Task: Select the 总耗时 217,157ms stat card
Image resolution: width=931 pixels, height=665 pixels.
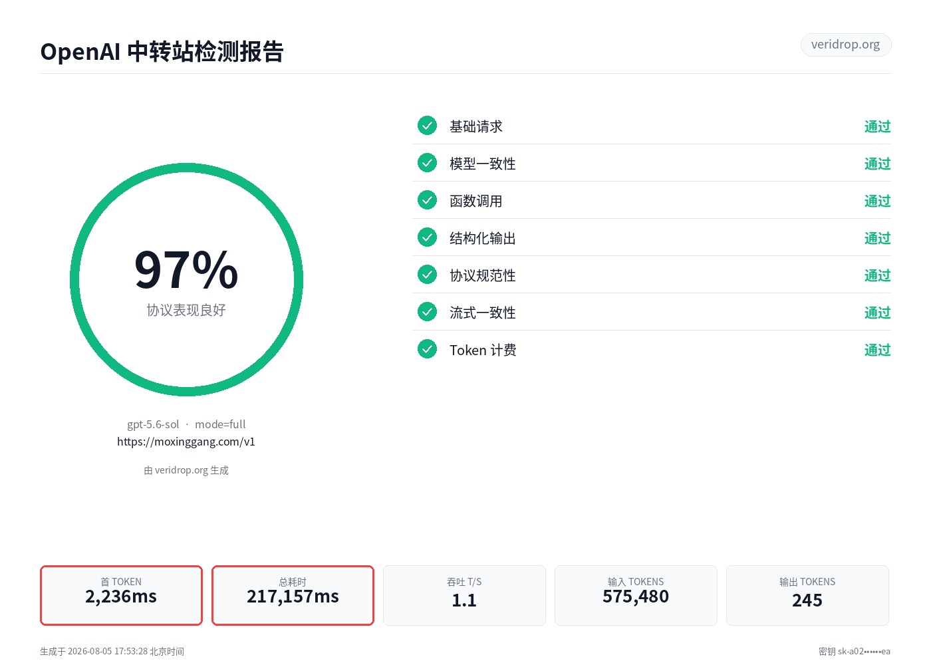Action: coord(293,595)
